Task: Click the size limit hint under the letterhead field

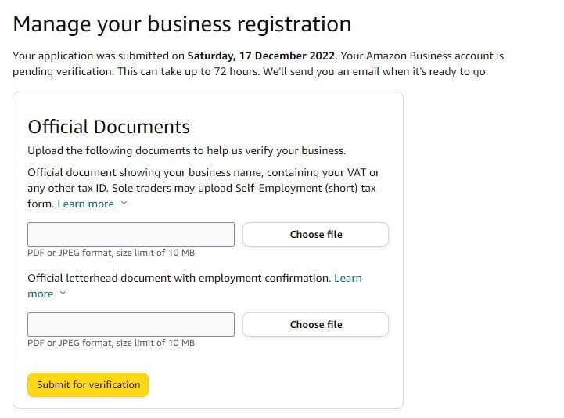Action: (111, 343)
